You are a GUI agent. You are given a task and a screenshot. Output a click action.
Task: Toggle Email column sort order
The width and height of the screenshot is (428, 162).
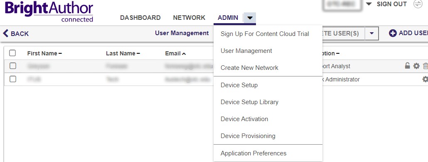coord(175,53)
